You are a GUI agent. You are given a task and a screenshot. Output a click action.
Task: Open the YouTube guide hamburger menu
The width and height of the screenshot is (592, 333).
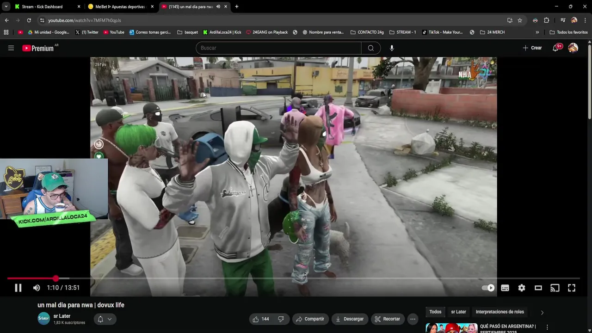pos(11,48)
